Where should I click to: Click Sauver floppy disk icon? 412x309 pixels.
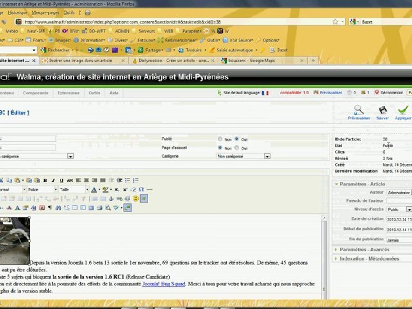(x=382, y=113)
